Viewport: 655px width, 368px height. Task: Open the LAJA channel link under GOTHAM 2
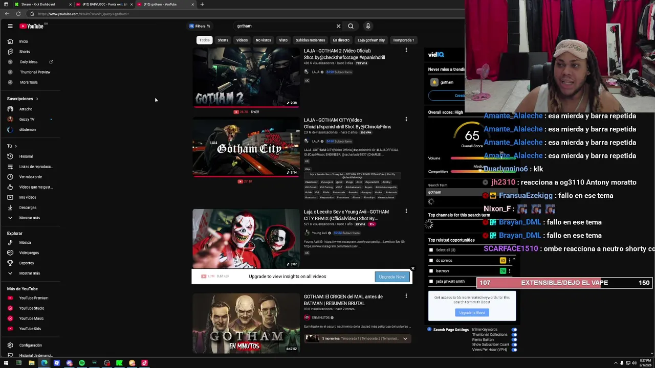pos(316,72)
